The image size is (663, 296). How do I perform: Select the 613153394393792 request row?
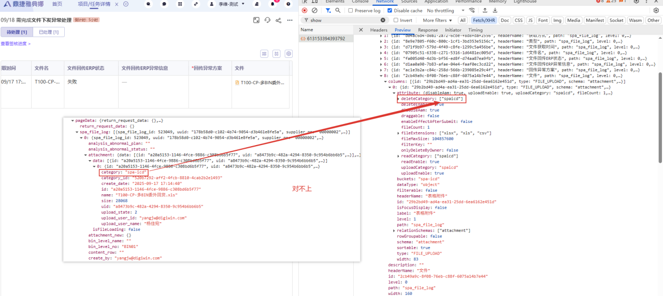point(326,38)
